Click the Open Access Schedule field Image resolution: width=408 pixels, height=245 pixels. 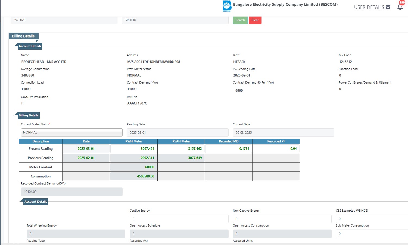[x=179, y=234]
